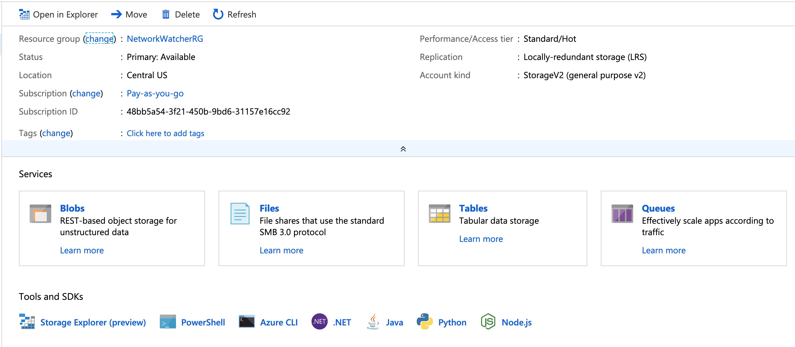Click the Refresh circular arrow icon
Image resolution: width=795 pixels, height=347 pixels.
(218, 14)
